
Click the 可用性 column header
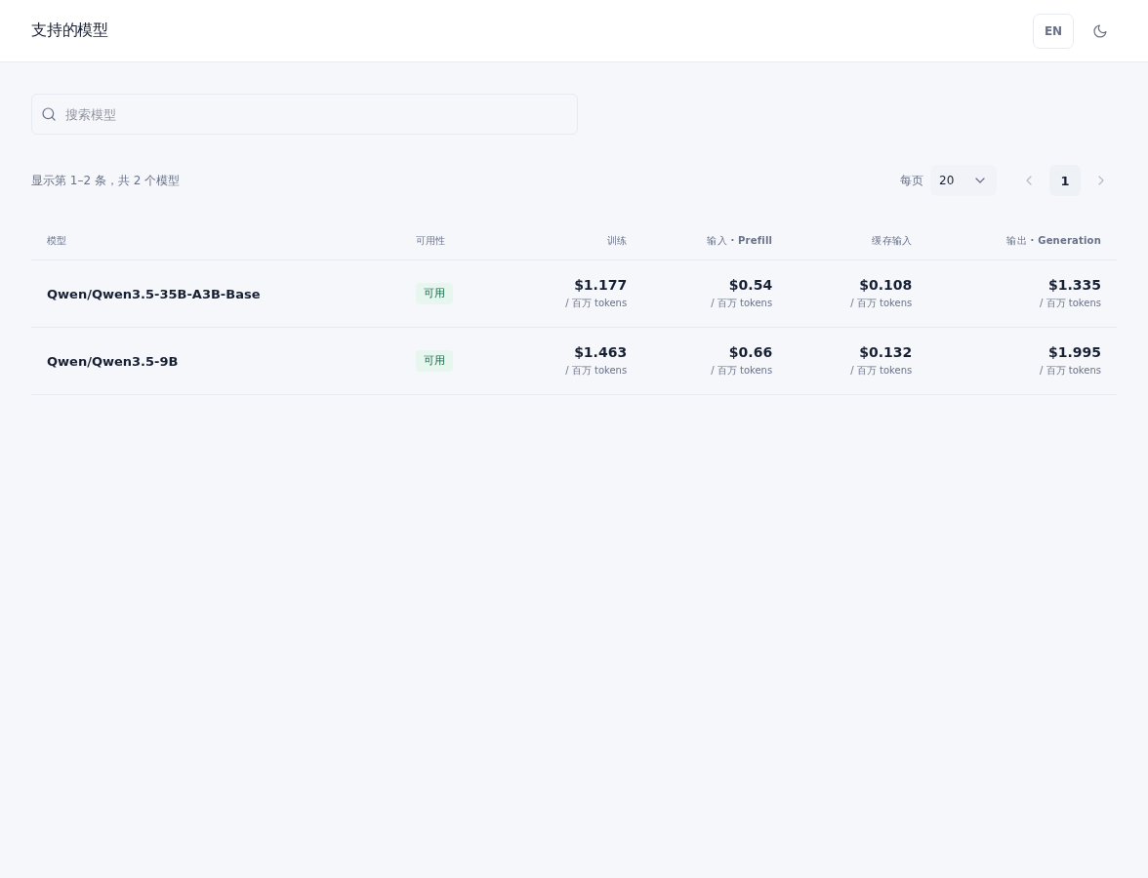(430, 241)
